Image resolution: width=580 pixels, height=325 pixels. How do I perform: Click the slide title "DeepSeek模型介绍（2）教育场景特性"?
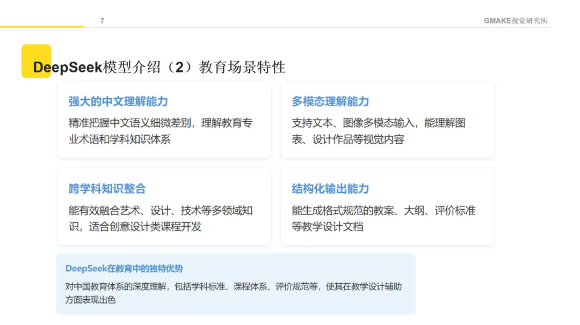click(x=159, y=67)
